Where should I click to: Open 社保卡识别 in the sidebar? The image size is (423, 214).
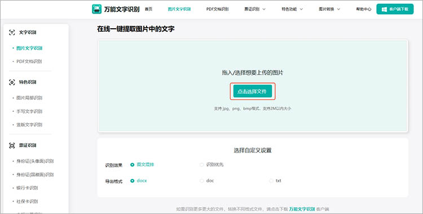(x=27, y=202)
